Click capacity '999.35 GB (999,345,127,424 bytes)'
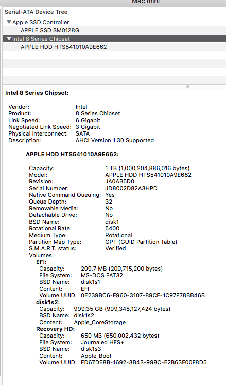Screen dimensions: 226x385 click(122, 309)
